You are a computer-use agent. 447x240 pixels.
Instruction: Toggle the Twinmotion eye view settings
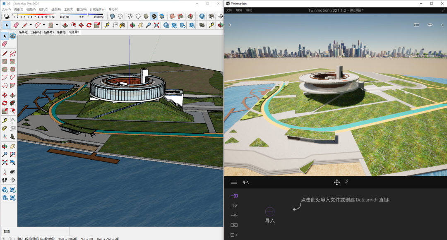click(x=430, y=25)
